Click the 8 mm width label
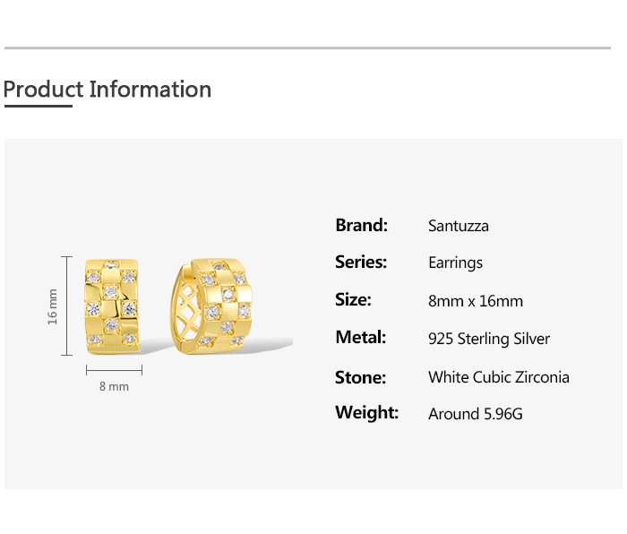 114,387
